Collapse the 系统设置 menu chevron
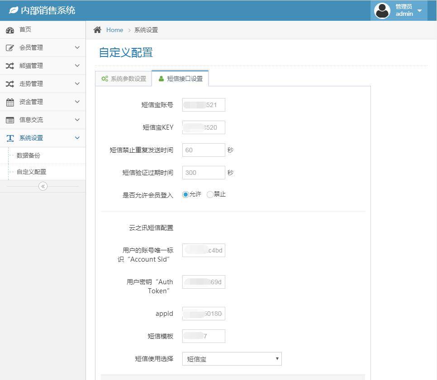The height and width of the screenshot is (380, 437). [77, 138]
